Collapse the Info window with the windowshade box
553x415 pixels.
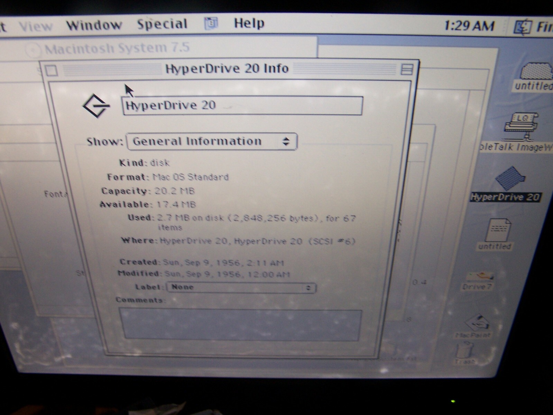(407, 70)
